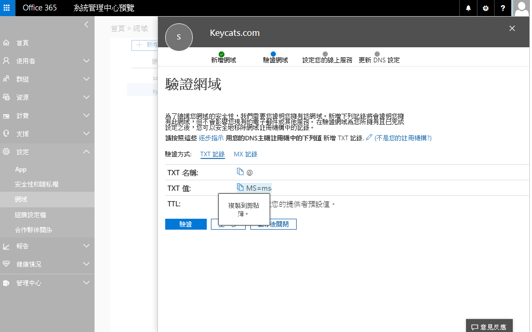Click the user icon beside 使用者

(6, 61)
